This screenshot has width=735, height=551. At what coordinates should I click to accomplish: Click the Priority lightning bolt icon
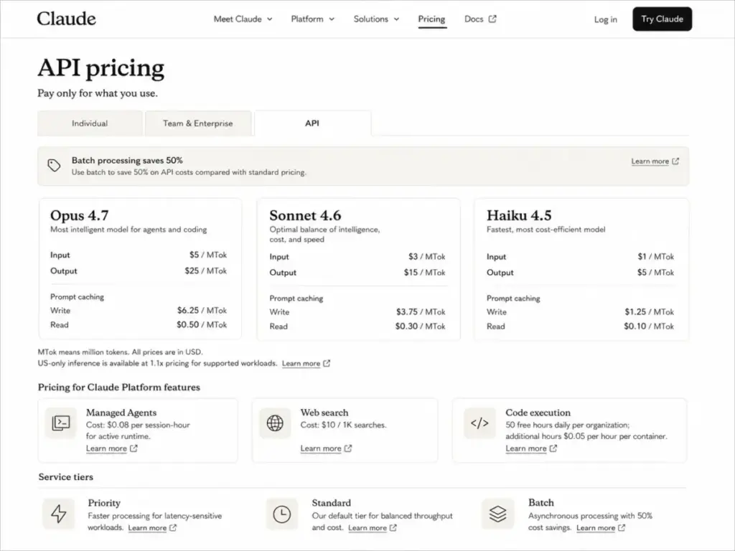pos(59,514)
